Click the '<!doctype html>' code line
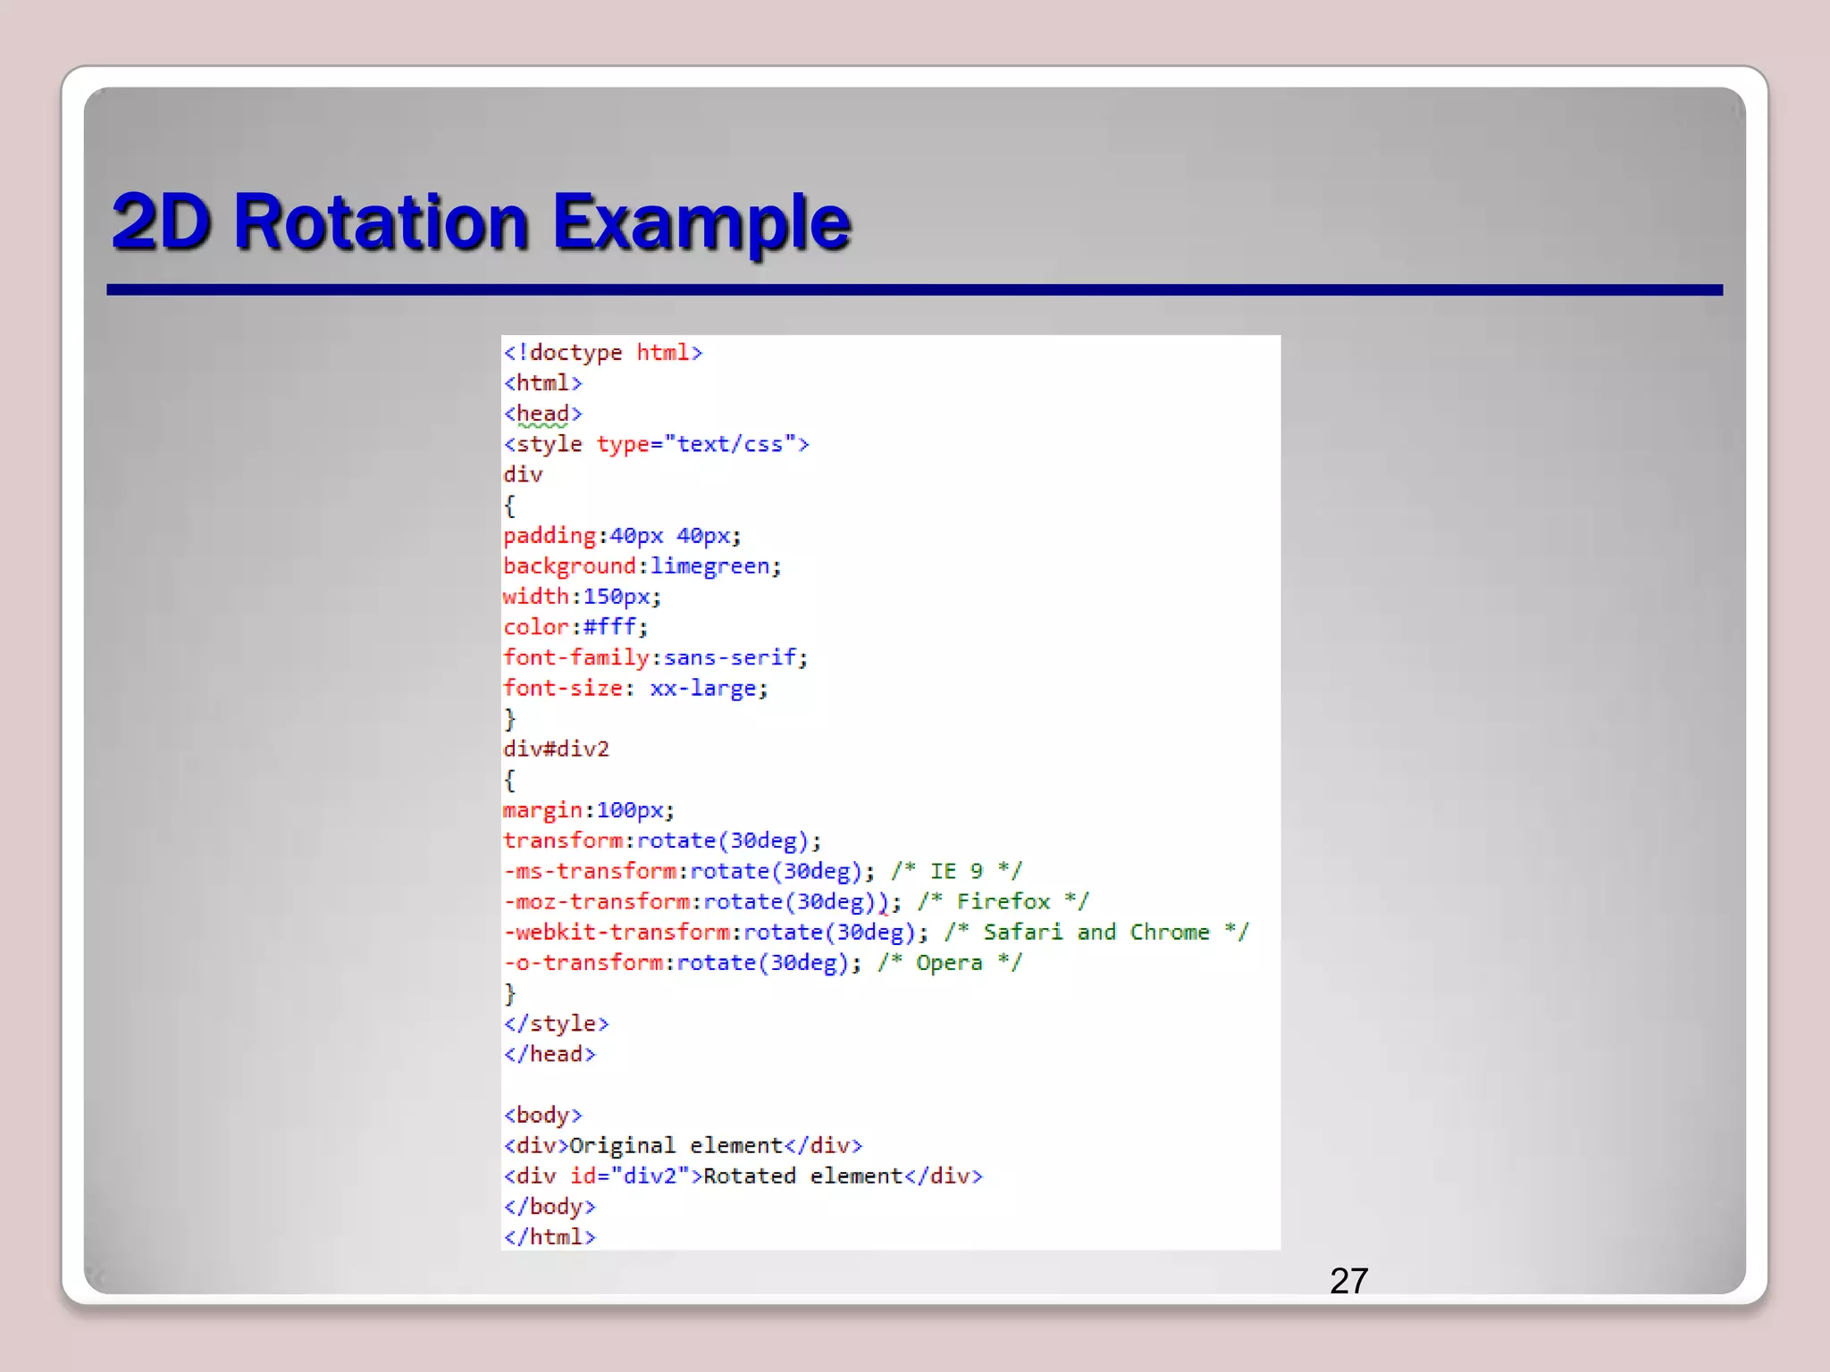1830x1372 pixels. [603, 353]
